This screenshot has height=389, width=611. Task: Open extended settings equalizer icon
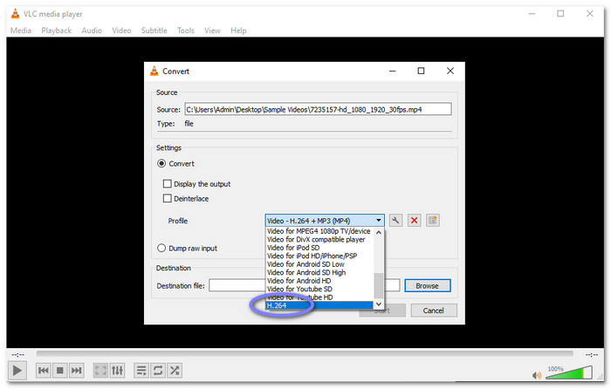(x=117, y=371)
